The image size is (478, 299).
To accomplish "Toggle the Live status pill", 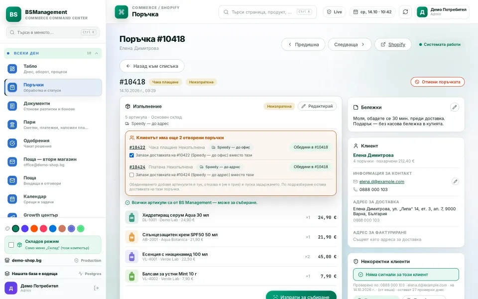I will click(334, 12).
